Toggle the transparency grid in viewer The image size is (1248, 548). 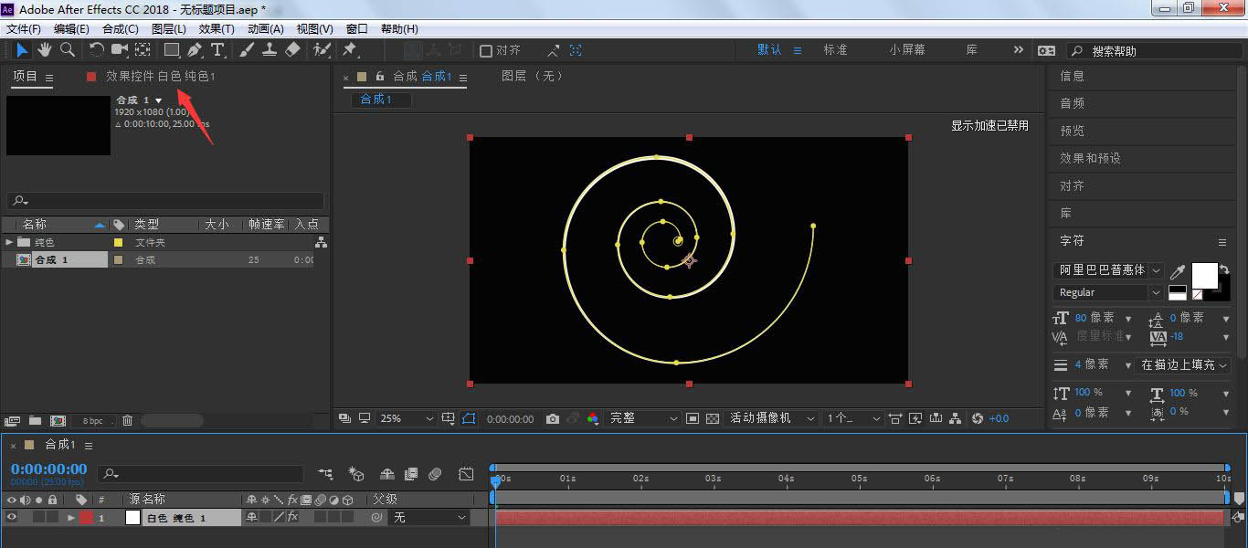(x=713, y=418)
